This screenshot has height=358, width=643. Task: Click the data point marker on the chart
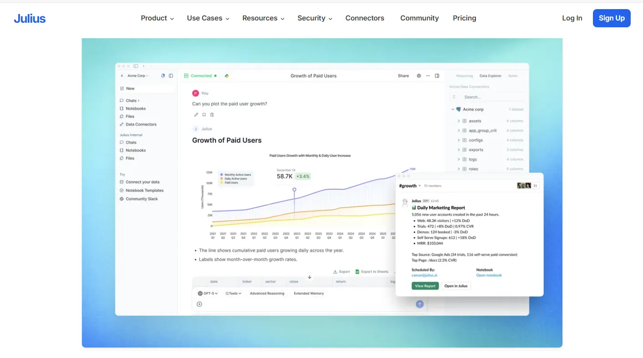pyautogui.click(x=294, y=189)
